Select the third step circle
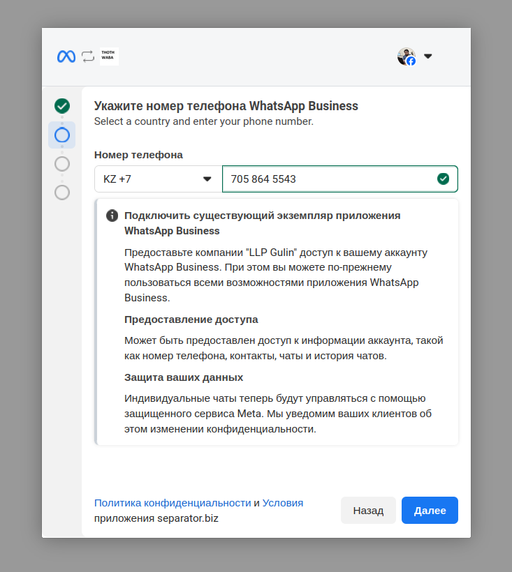The height and width of the screenshot is (572, 512). pos(62,164)
